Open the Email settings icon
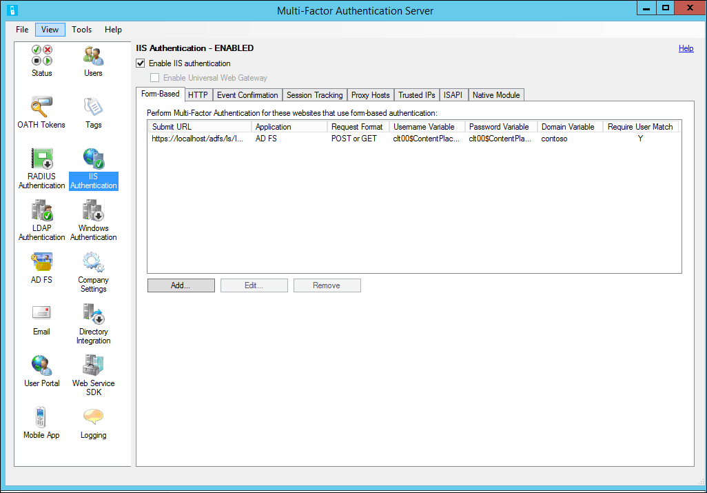The image size is (707, 493). point(41,320)
